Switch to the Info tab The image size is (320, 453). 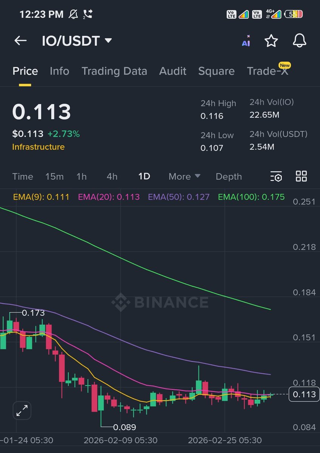[60, 71]
